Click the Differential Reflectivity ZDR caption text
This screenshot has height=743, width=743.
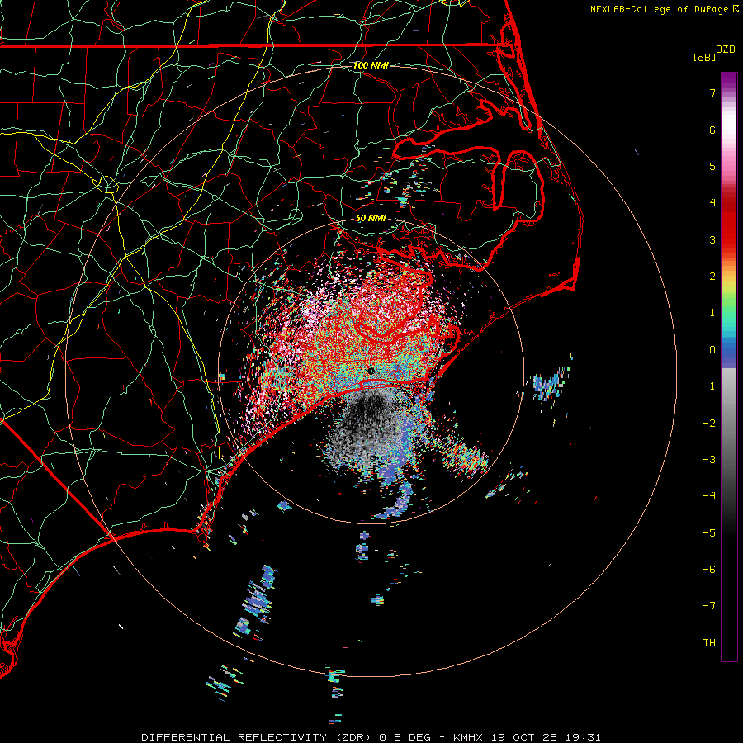click(371, 737)
